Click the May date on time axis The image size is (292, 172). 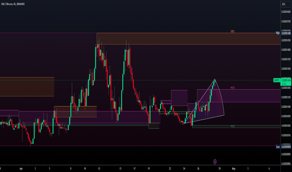pos(233,169)
